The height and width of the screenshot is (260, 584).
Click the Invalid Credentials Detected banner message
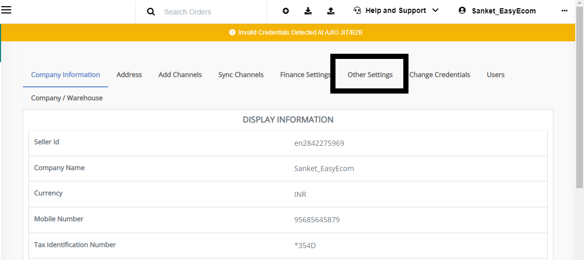tap(301, 33)
